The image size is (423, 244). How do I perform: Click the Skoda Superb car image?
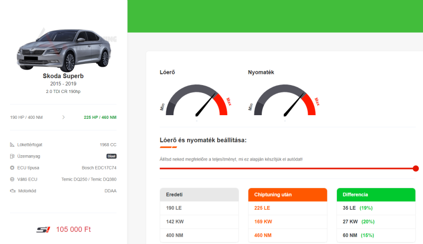click(63, 50)
